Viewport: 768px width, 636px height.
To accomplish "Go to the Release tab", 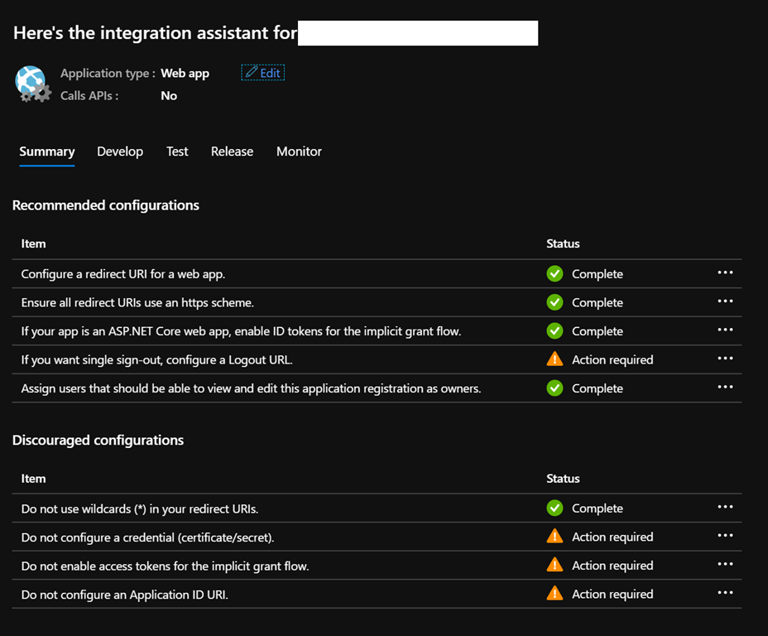I will coord(232,152).
